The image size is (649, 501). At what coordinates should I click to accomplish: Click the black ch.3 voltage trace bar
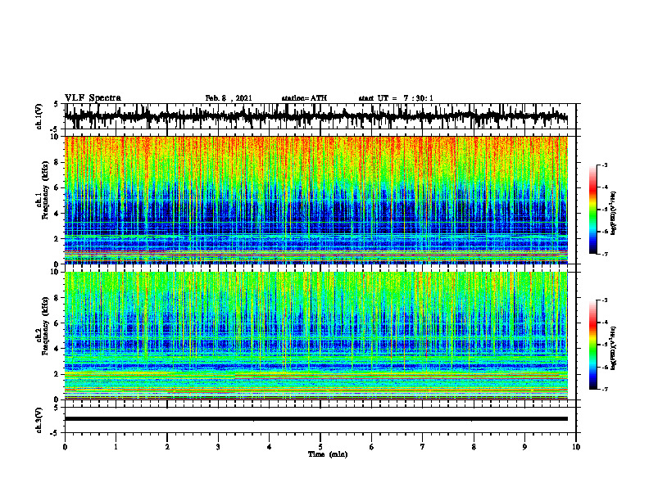tap(316, 419)
